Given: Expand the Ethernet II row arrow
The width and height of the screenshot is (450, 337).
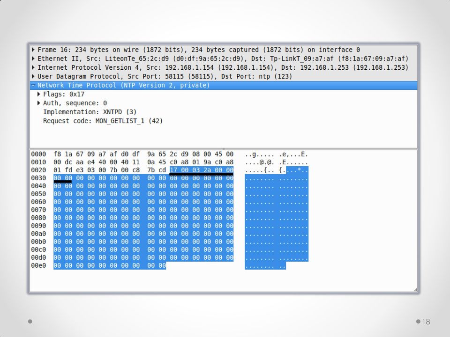Looking at the screenshot, I should click(x=33, y=59).
